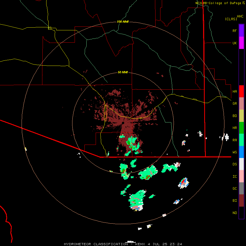Click the NEXLAB-College of DuPage credit text
The width and height of the screenshot is (246, 246).
click(218, 3)
